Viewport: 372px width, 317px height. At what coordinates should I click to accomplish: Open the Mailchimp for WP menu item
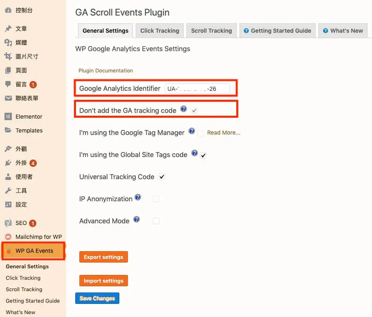click(x=38, y=237)
